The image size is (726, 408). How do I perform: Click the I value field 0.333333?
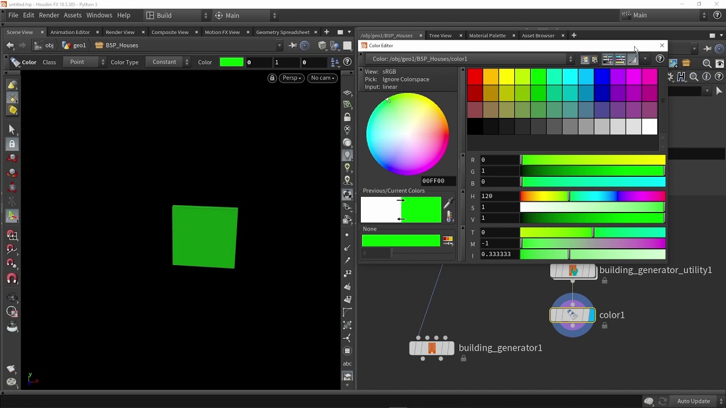(x=499, y=254)
